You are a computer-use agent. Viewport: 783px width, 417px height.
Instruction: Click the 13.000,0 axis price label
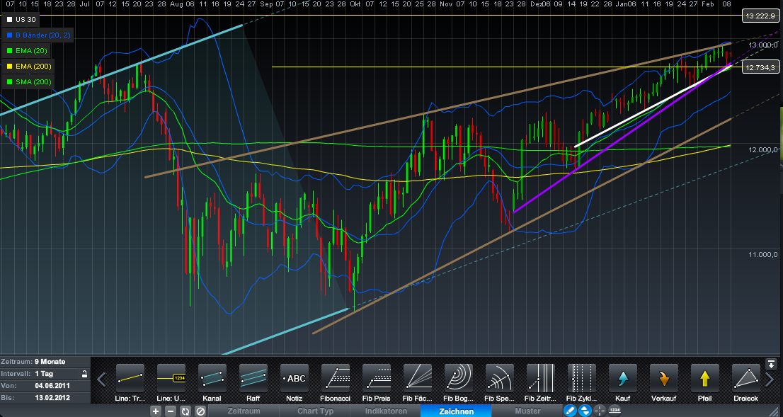[x=762, y=45]
